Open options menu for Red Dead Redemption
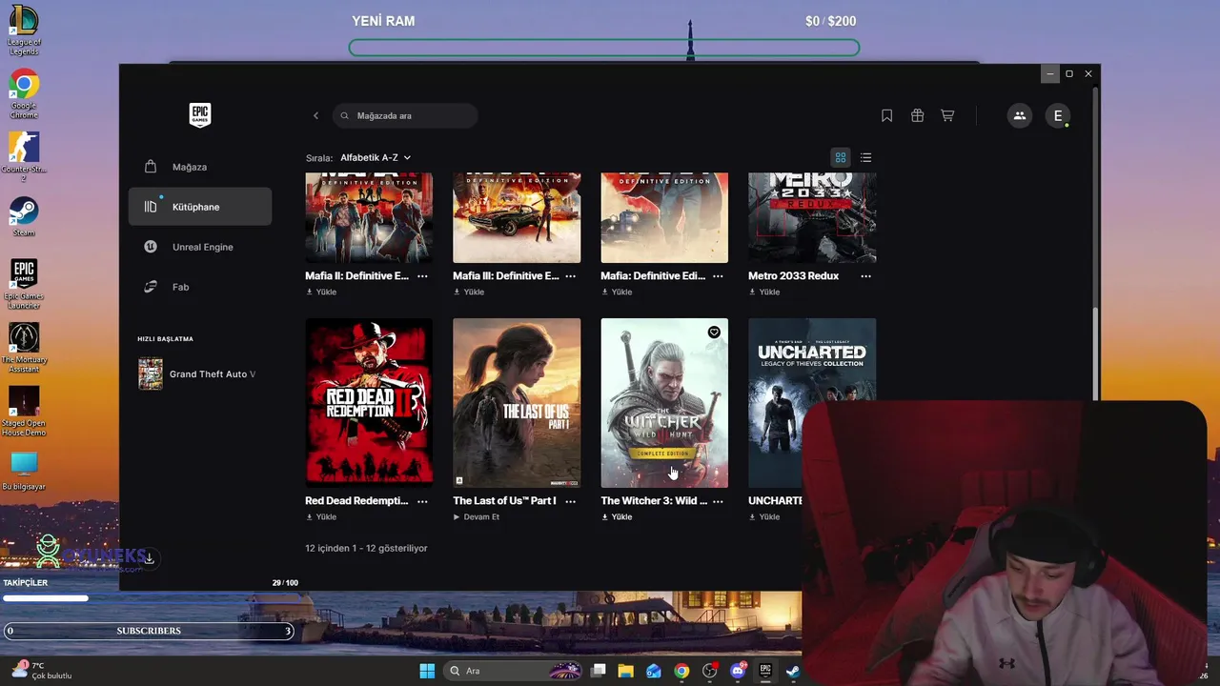The image size is (1220, 686). tap(422, 501)
